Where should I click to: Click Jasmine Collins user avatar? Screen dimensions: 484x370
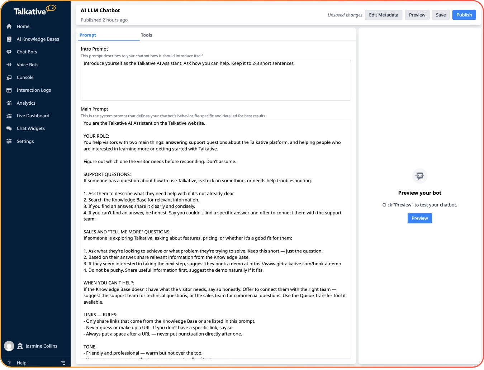[x=9, y=346]
